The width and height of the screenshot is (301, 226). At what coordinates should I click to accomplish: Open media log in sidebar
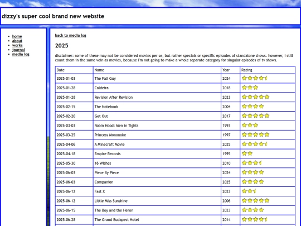(21, 54)
